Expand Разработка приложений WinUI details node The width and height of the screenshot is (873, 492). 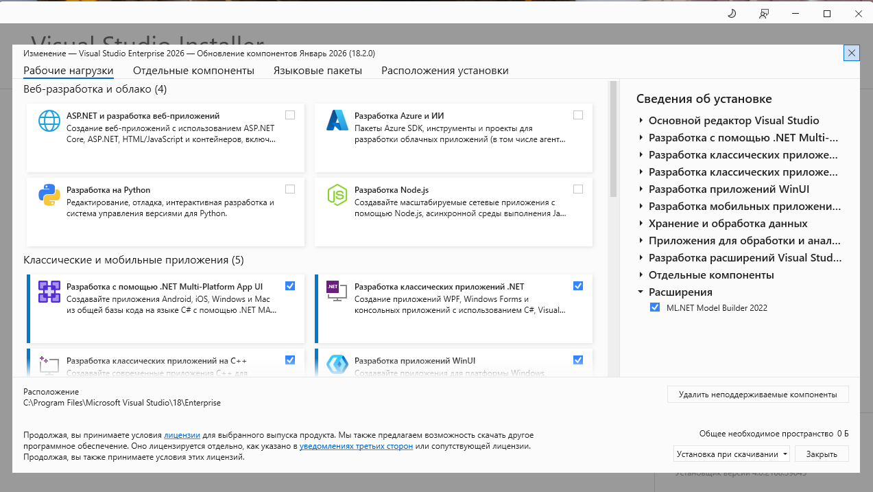(641, 189)
